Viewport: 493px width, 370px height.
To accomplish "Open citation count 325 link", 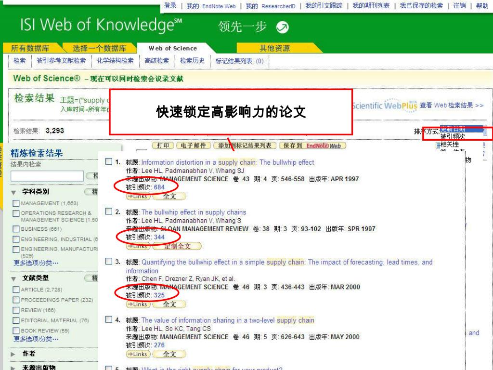I will [159, 295].
